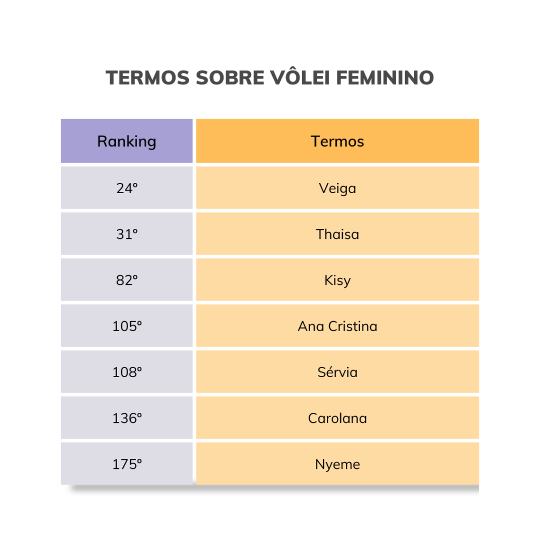
Task: Select the Sérvia term cell
Action: click(337, 372)
